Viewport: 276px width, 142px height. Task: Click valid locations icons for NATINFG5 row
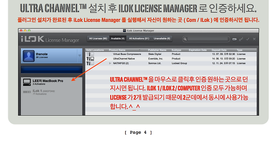click(90, 63)
